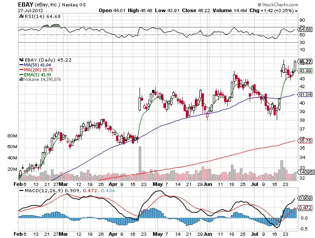Click the EBAY ticker title
Viewport: 315px width, 238px height.
click(x=26, y=4)
